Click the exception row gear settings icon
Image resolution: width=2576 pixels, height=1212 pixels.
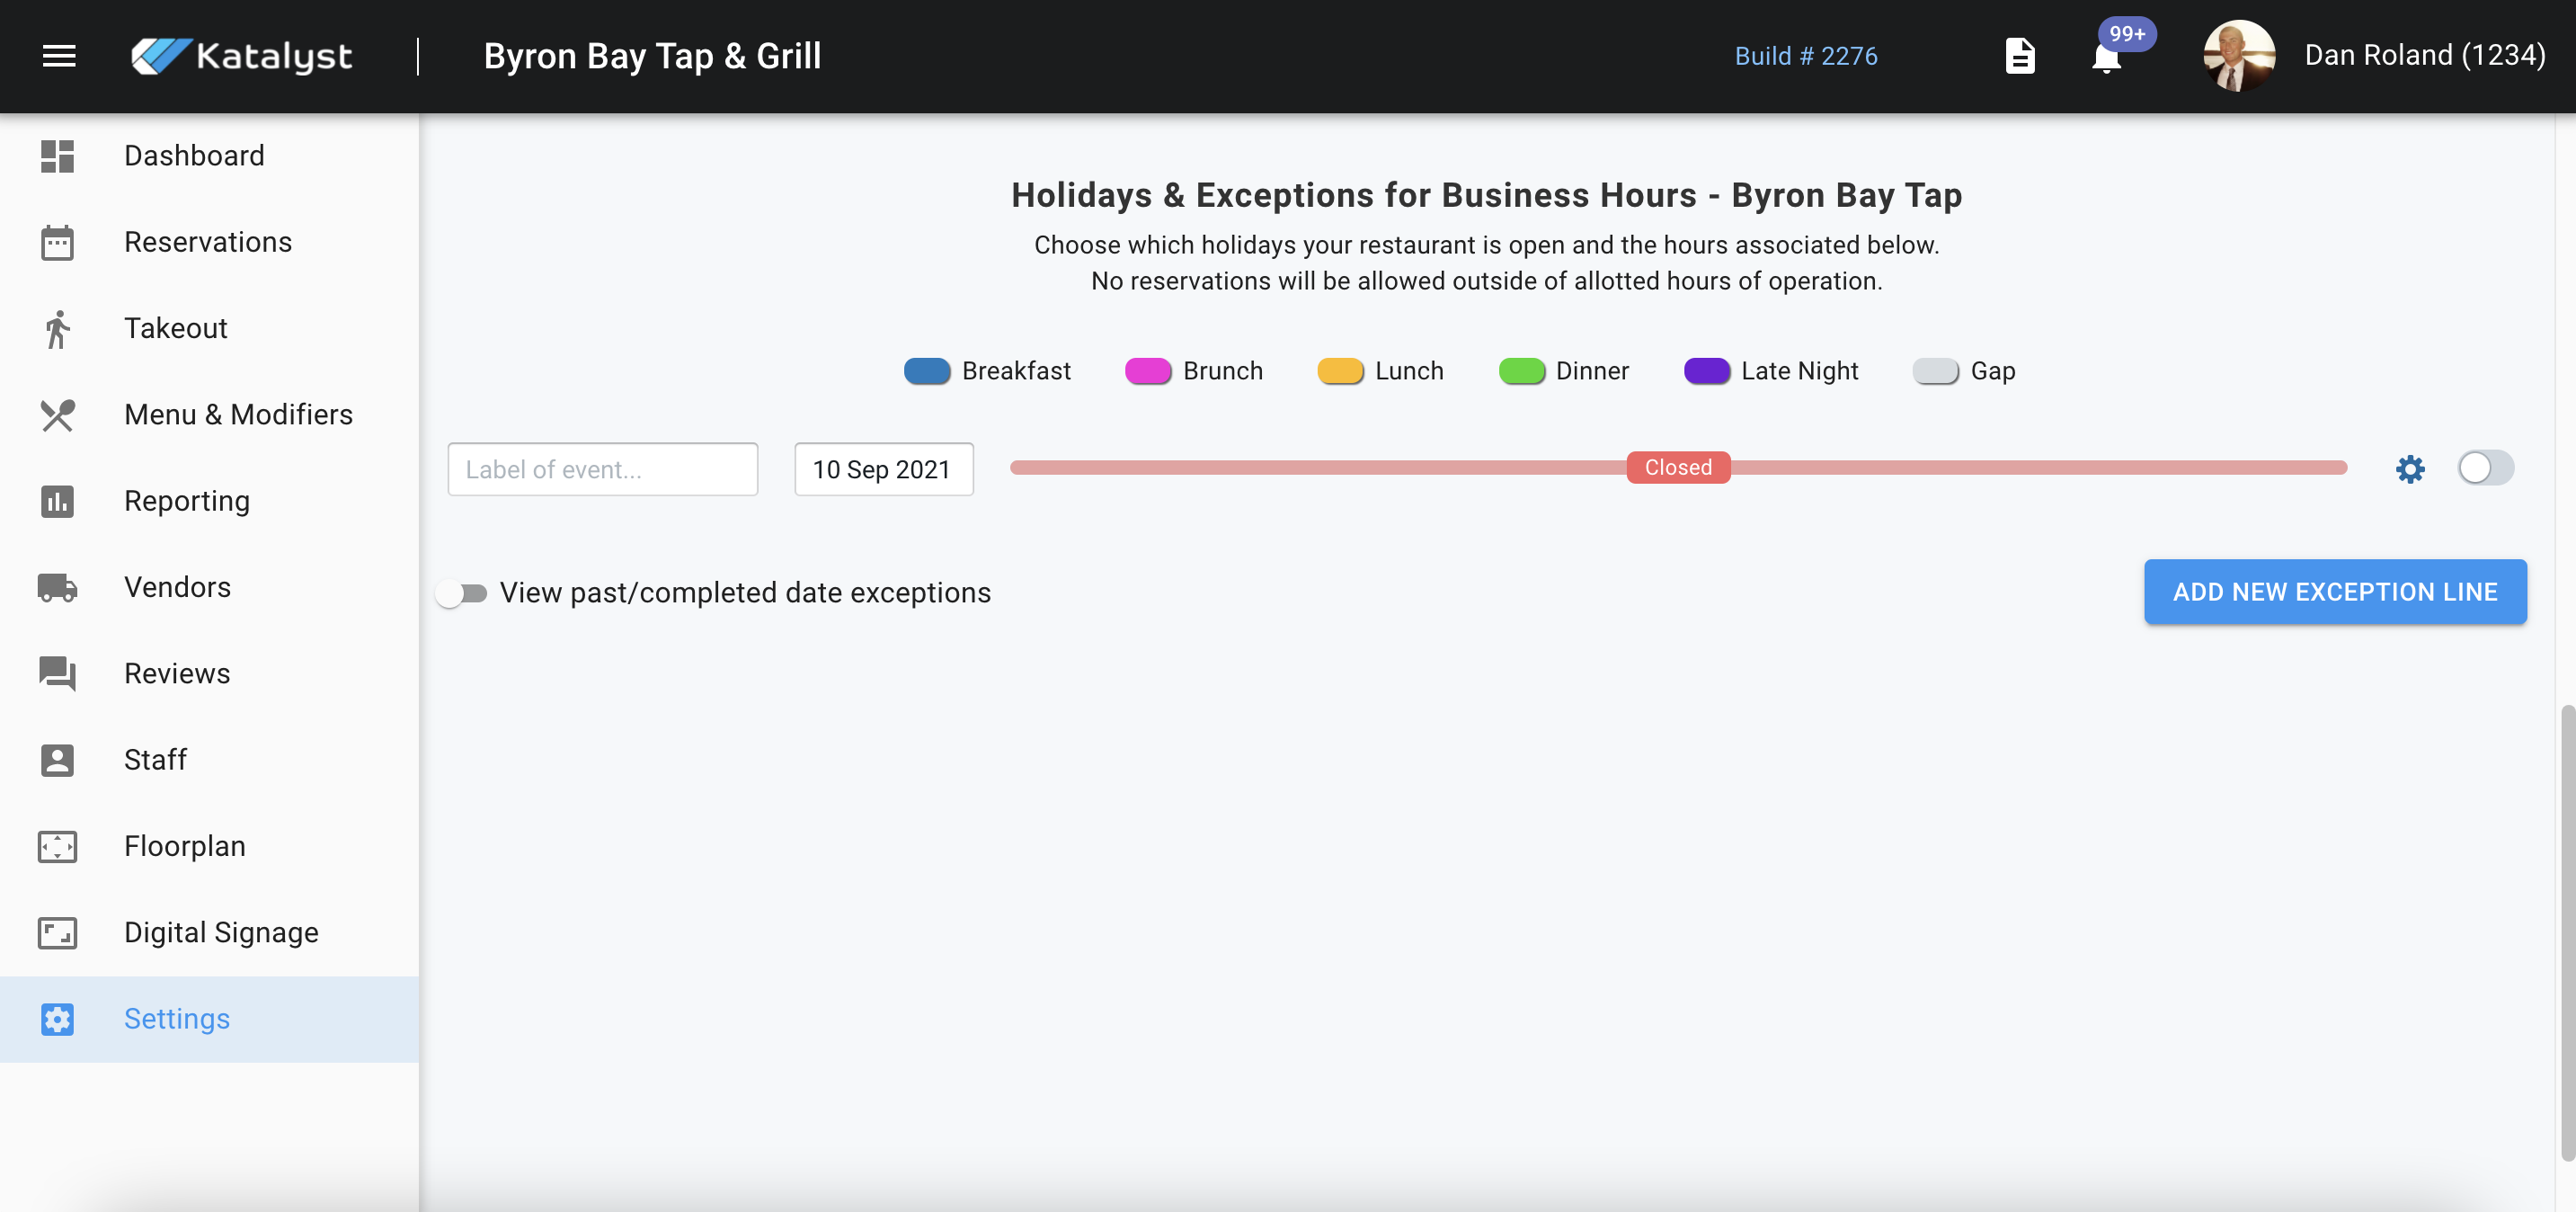point(2410,468)
